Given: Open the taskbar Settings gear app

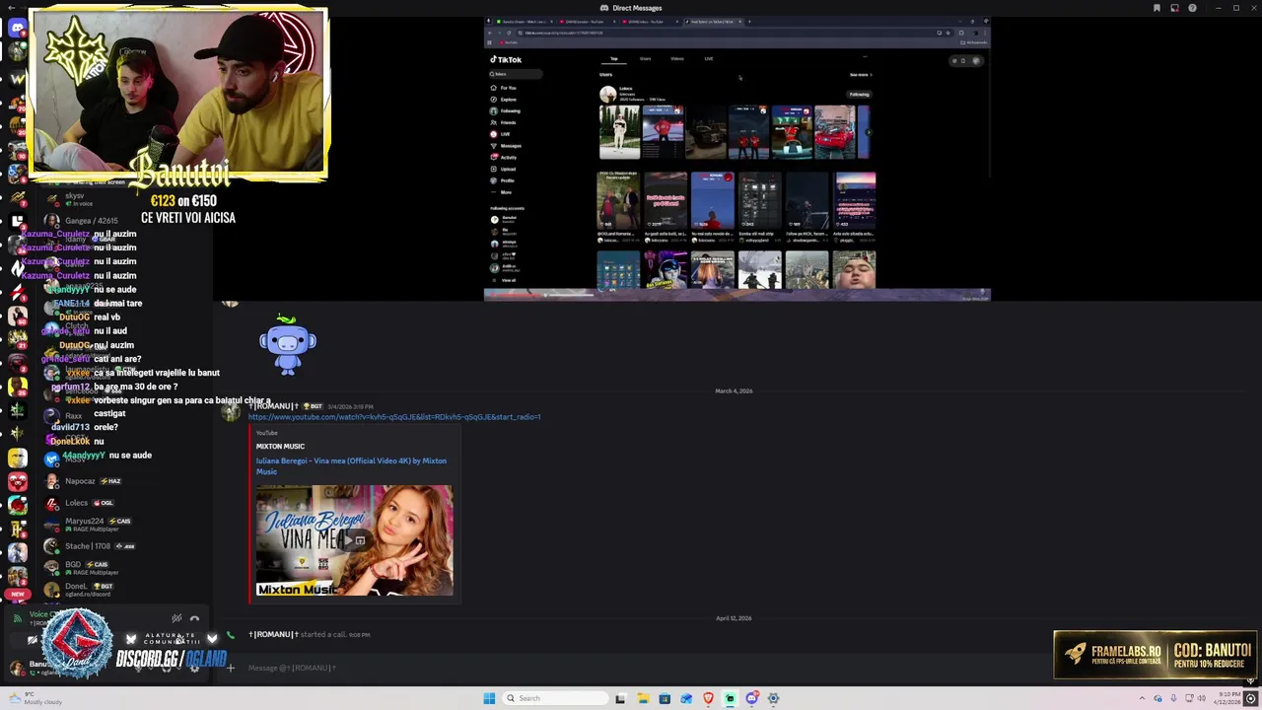Looking at the screenshot, I should pos(773,698).
